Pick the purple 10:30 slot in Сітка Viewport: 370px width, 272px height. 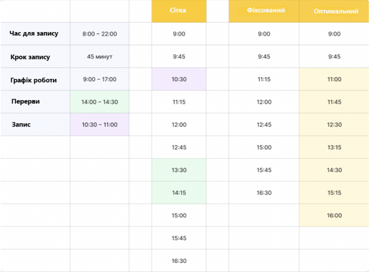[x=179, y=79]
